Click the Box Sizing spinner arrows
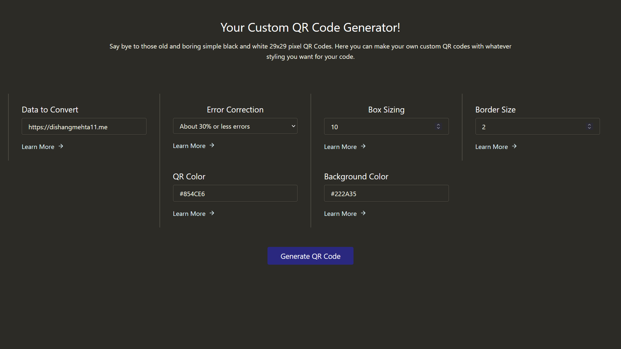 point(438,126)
